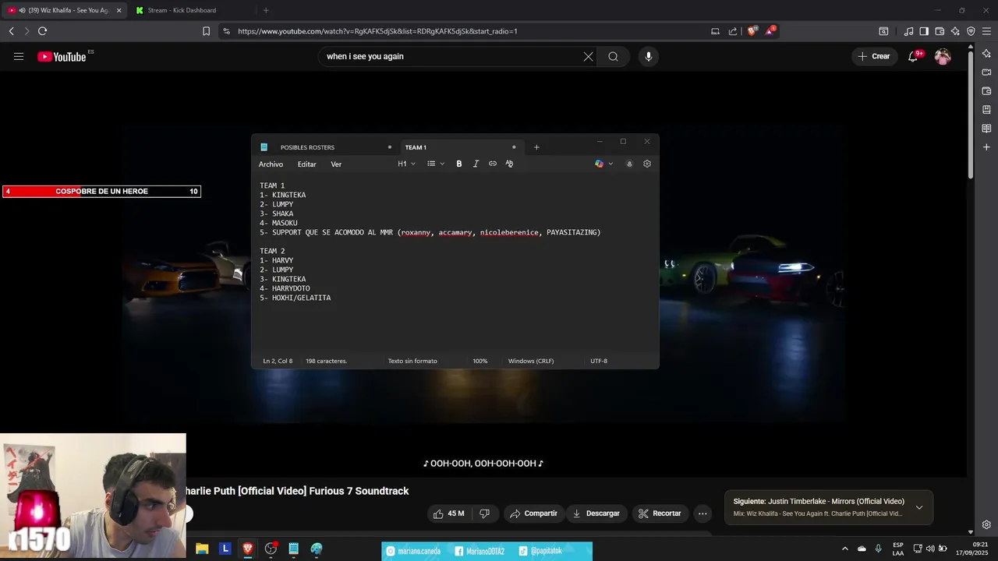998x561 pixels.
Task: Open line ending Windows (CRLF) selector
Action: click(x=531, y=361)
